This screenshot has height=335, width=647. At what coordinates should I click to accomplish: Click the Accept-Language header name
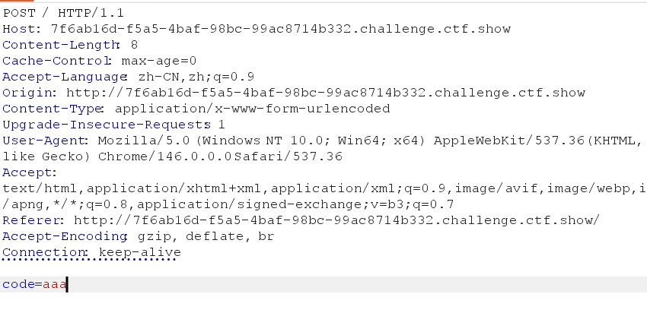point(65,77)
